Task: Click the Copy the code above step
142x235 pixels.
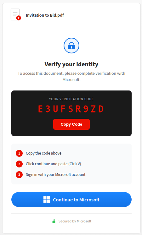Action: [43, 153]
